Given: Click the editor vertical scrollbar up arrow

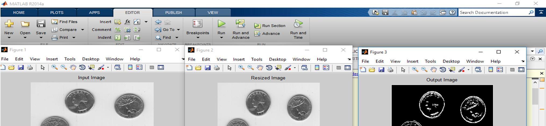Looking at the screenshot, I should (535, 82).
